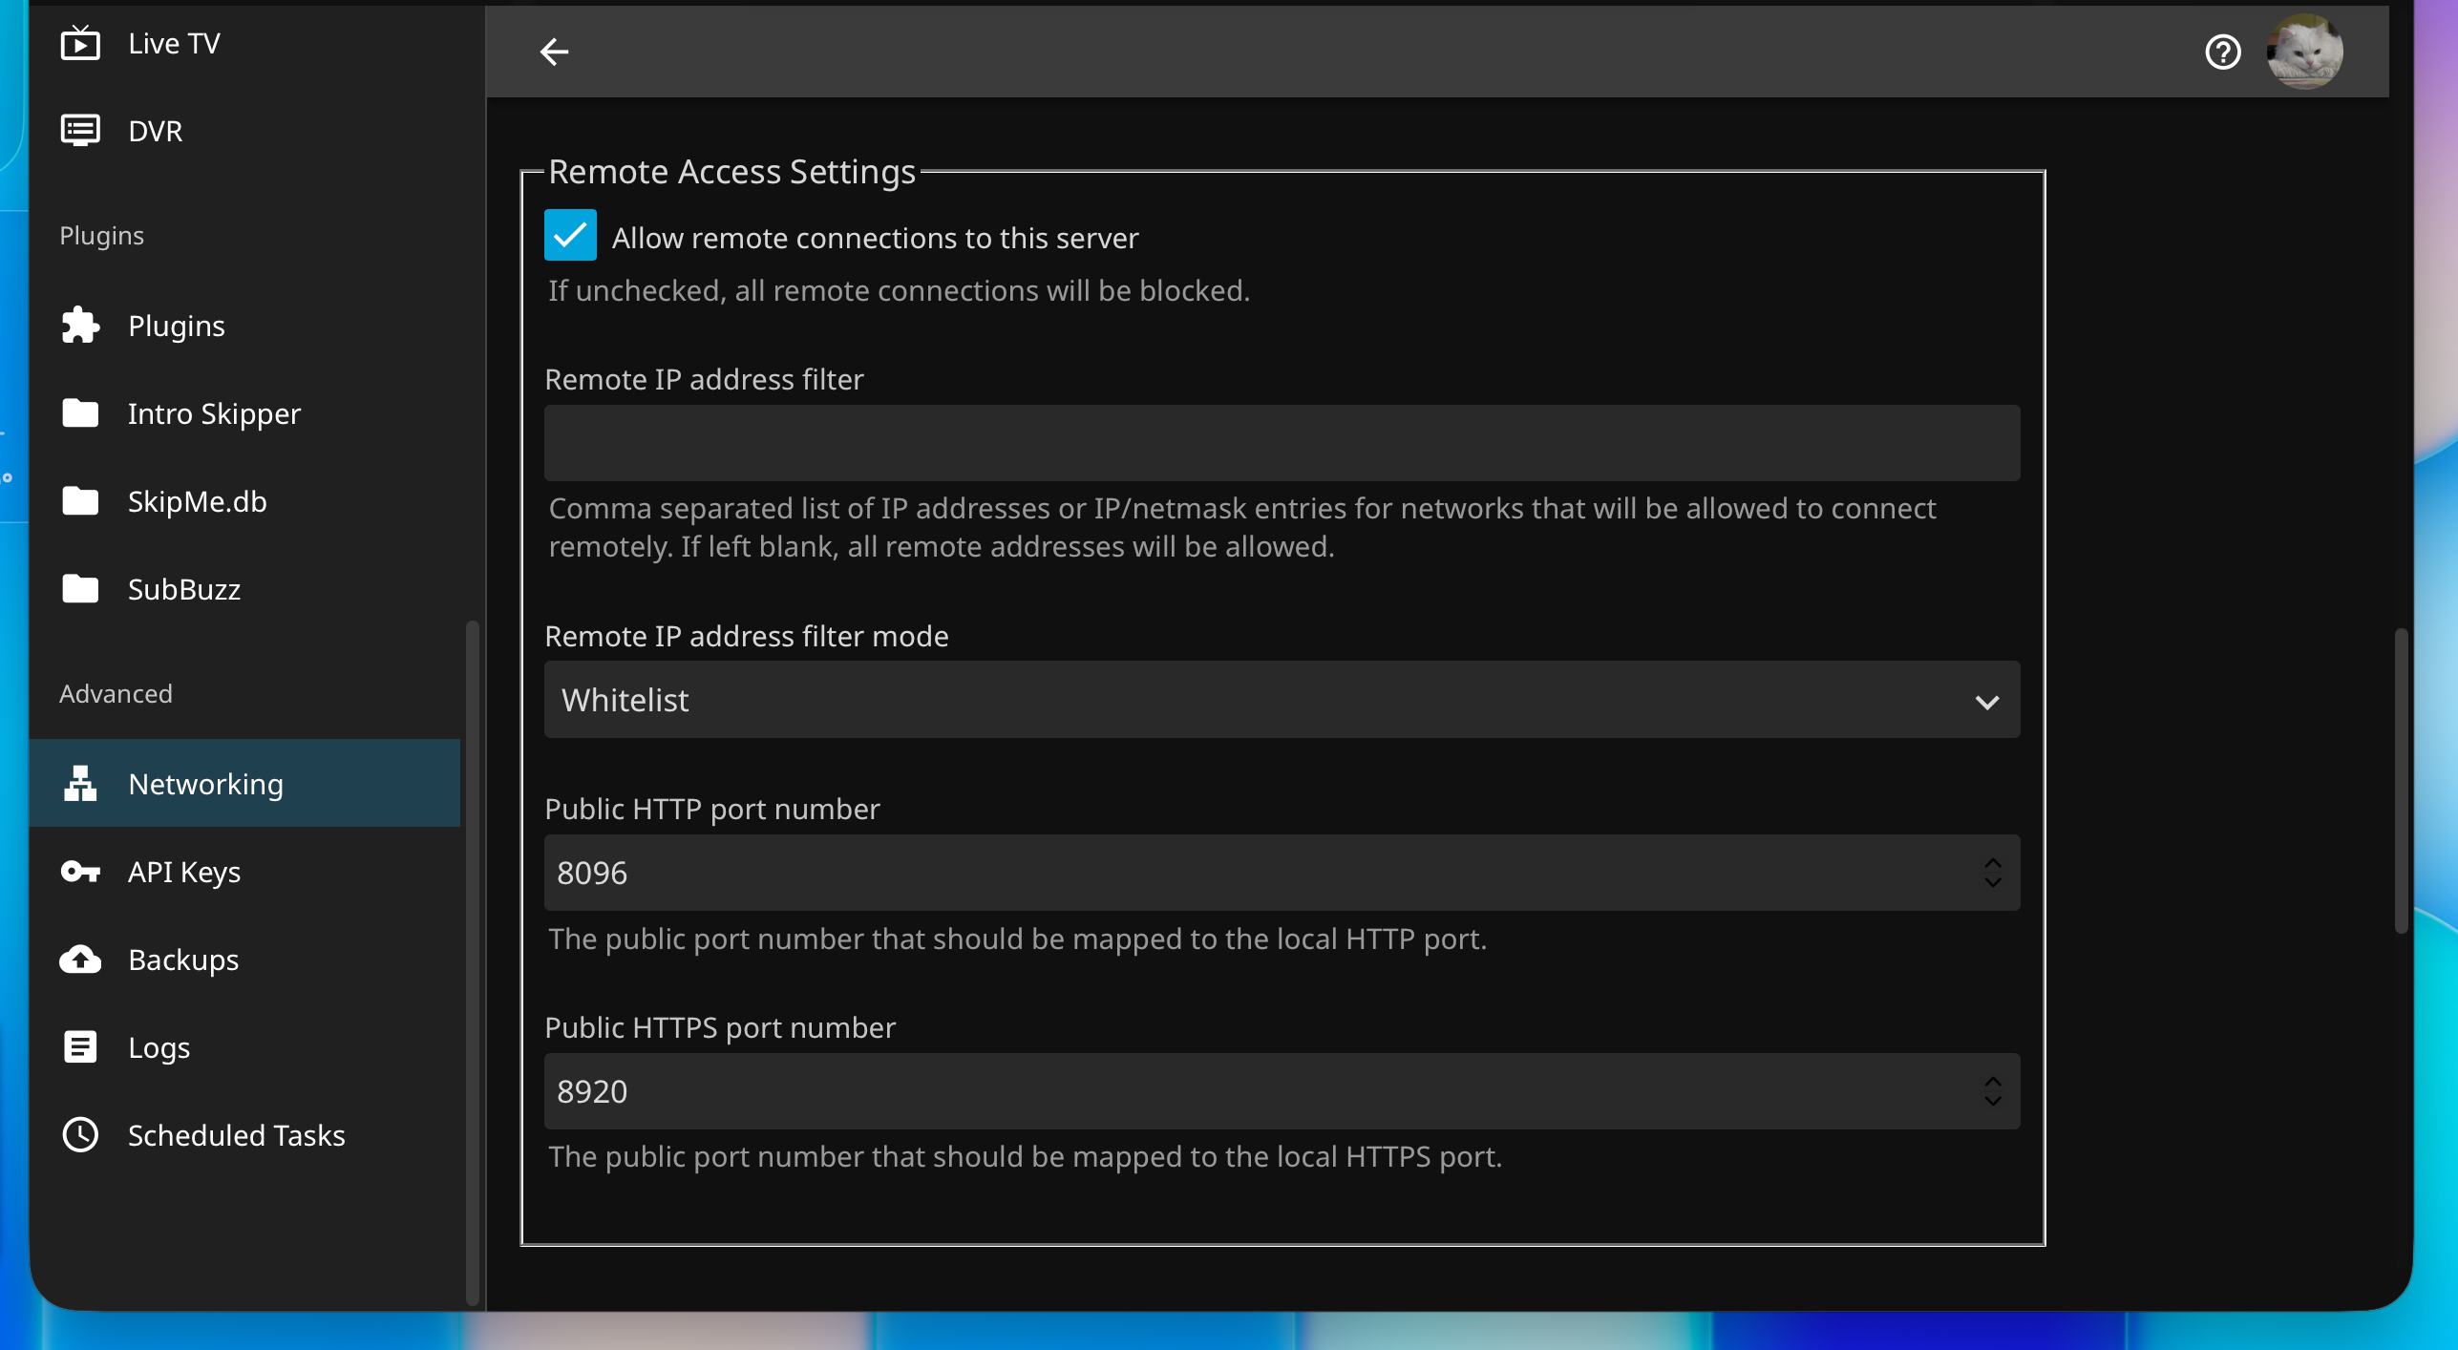Open SubBuzz plugin settings
Screen dimensions: 2458x1350
[x=244, y=588]
